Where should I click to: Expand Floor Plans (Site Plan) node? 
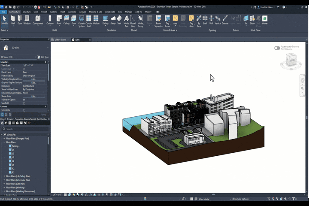[4, 184]
